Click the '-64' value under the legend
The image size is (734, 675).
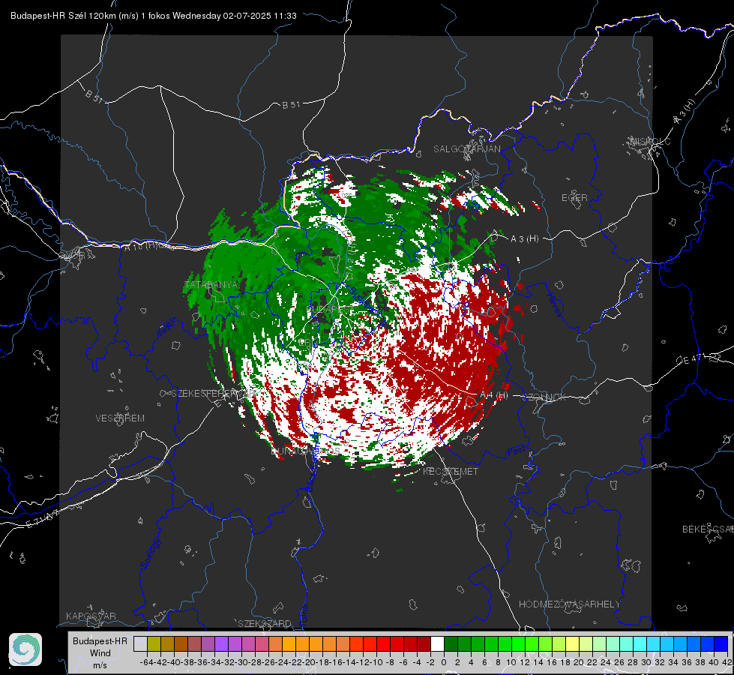[x=147, y=662]
